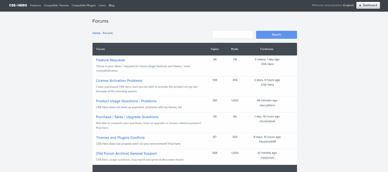Click the '10 months ago' freshness link
This screenshot has height=172, width=388.
[267, 153]
